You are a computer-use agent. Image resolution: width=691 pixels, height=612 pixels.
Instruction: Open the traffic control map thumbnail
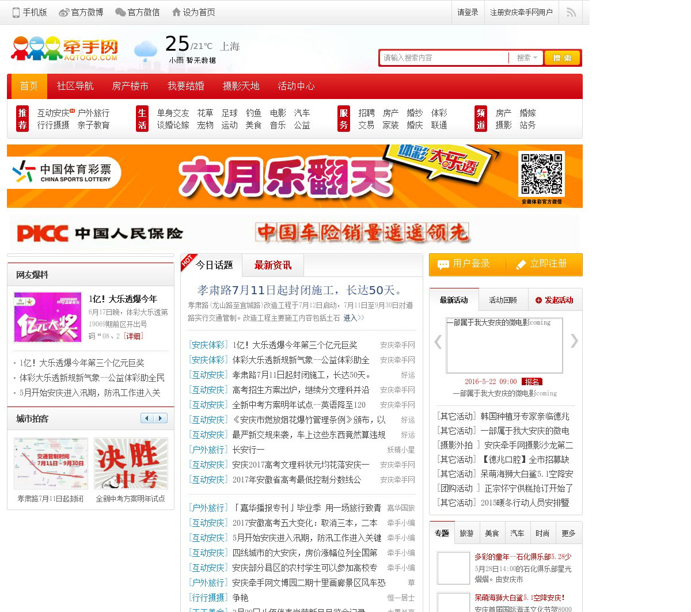pos(51,463)
